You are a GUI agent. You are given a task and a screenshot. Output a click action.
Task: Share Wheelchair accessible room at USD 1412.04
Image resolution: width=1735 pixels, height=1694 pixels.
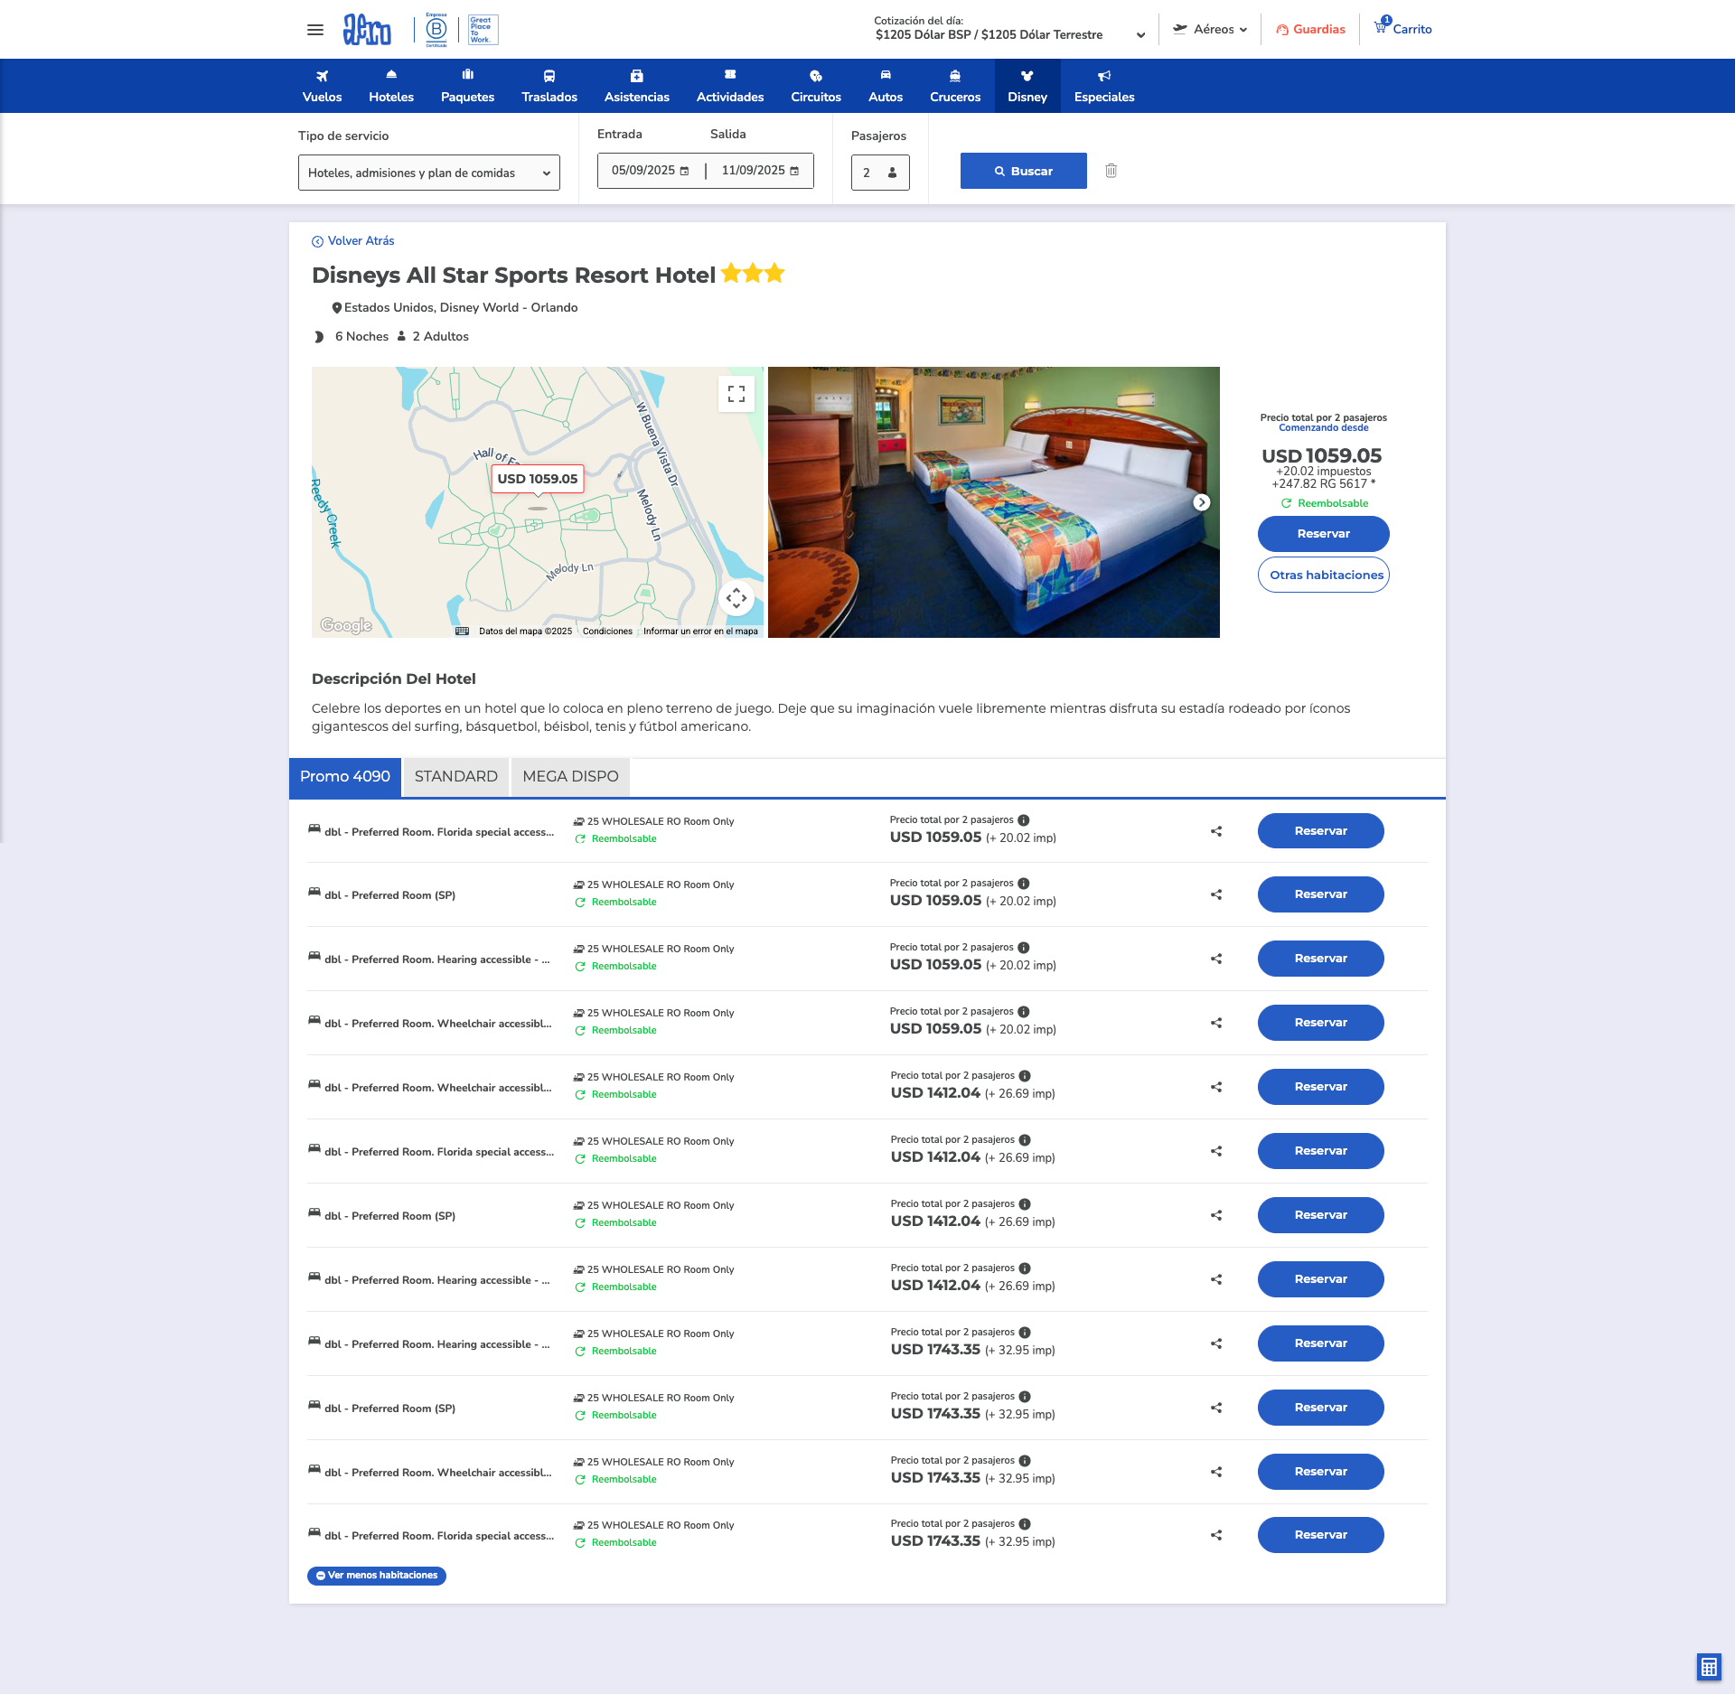[x=1216, y=1087]
